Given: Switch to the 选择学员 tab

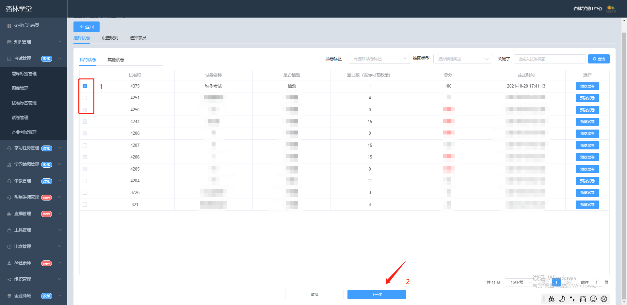Looking at the screenshot, I should 138,38.
